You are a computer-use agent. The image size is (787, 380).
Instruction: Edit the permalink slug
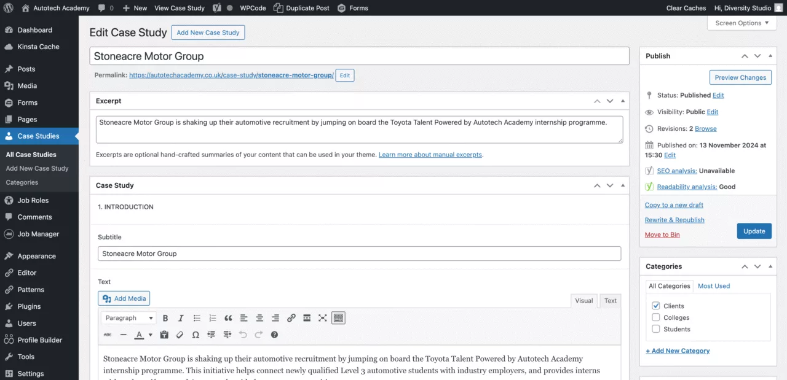pyautogui.click(x=344, y=76)
